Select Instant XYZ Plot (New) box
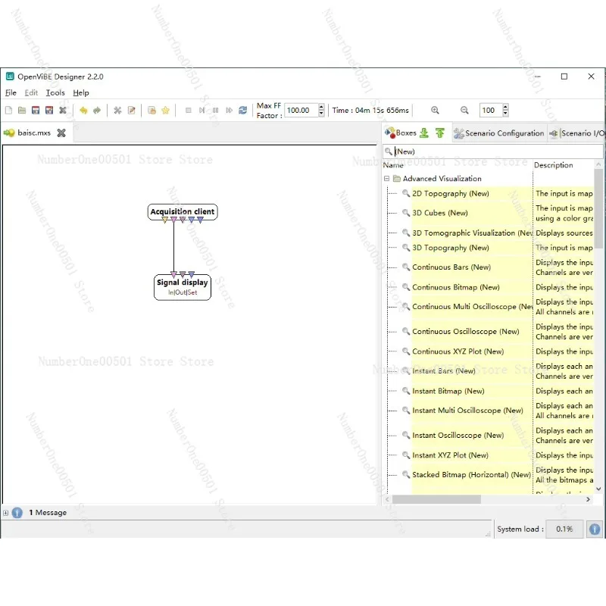The image size is (606, 606). click(450, 455)
